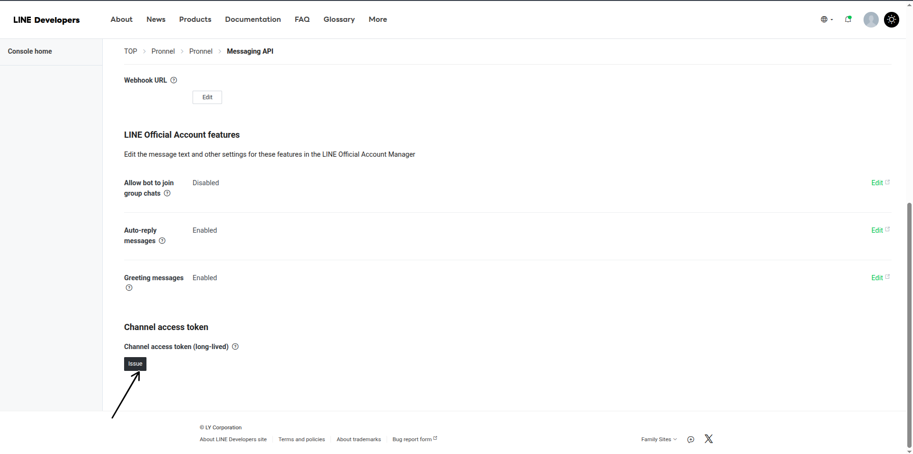Image resolution: width=913 pixels, height=454 pixels.
Task: Show help for Auto-reply messages
Action: tap(162, 241)
